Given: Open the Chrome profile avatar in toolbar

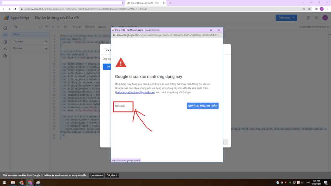Looking at the screenshot, I should (322, 9).
